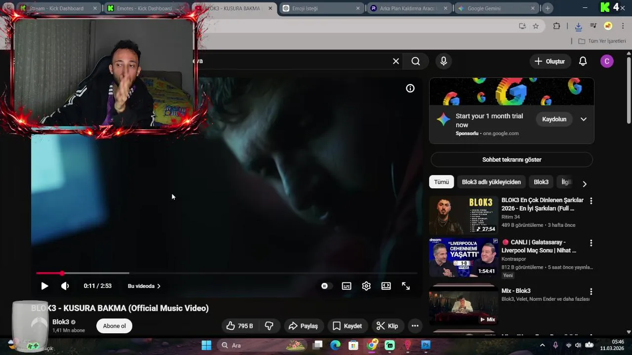
Task: Open the Windows Start menu
Action: 206,345
